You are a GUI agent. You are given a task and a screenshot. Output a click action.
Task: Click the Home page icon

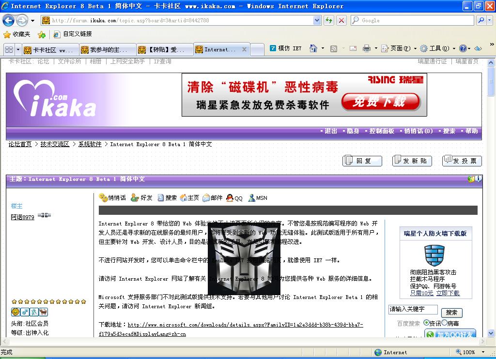click(x=313, y=48)
